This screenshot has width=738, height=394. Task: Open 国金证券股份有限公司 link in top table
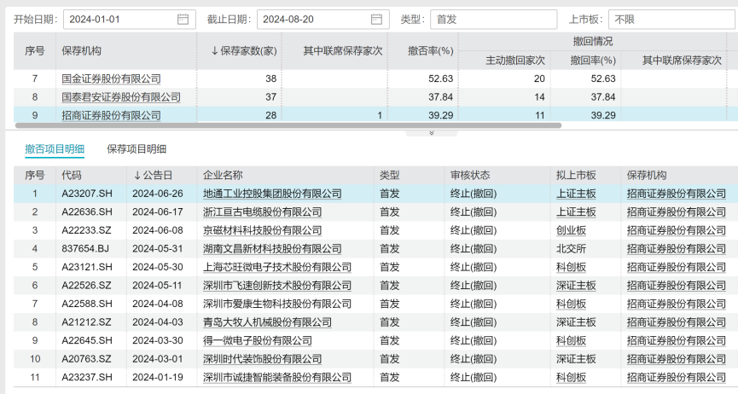(x=111, y=78)
